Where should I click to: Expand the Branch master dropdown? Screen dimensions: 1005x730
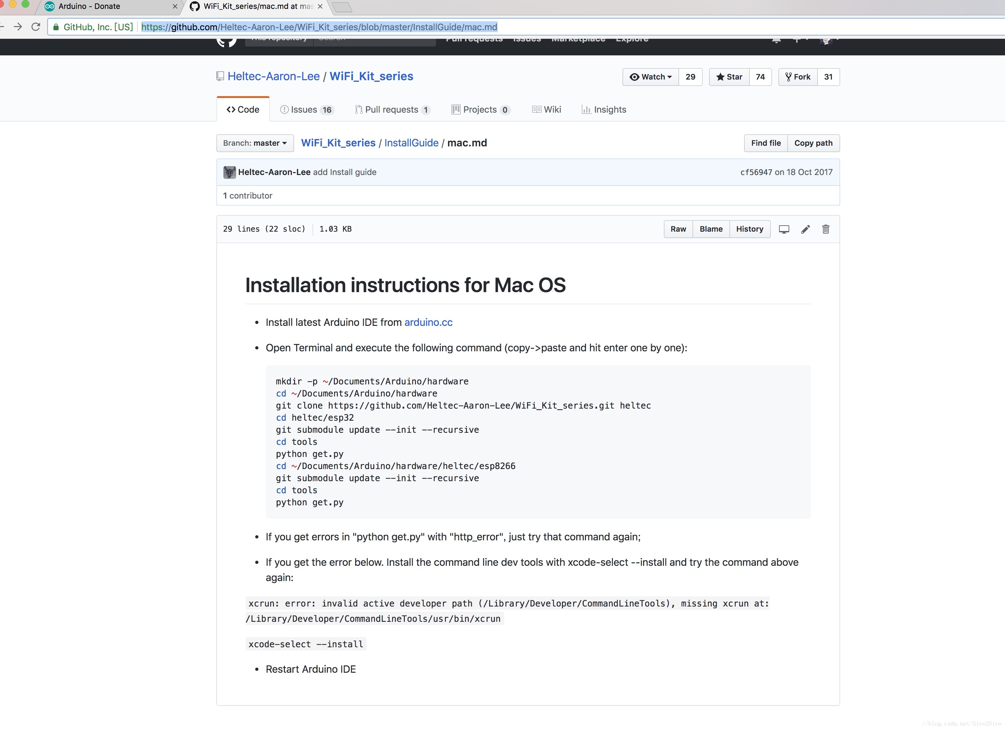[254, 143]
